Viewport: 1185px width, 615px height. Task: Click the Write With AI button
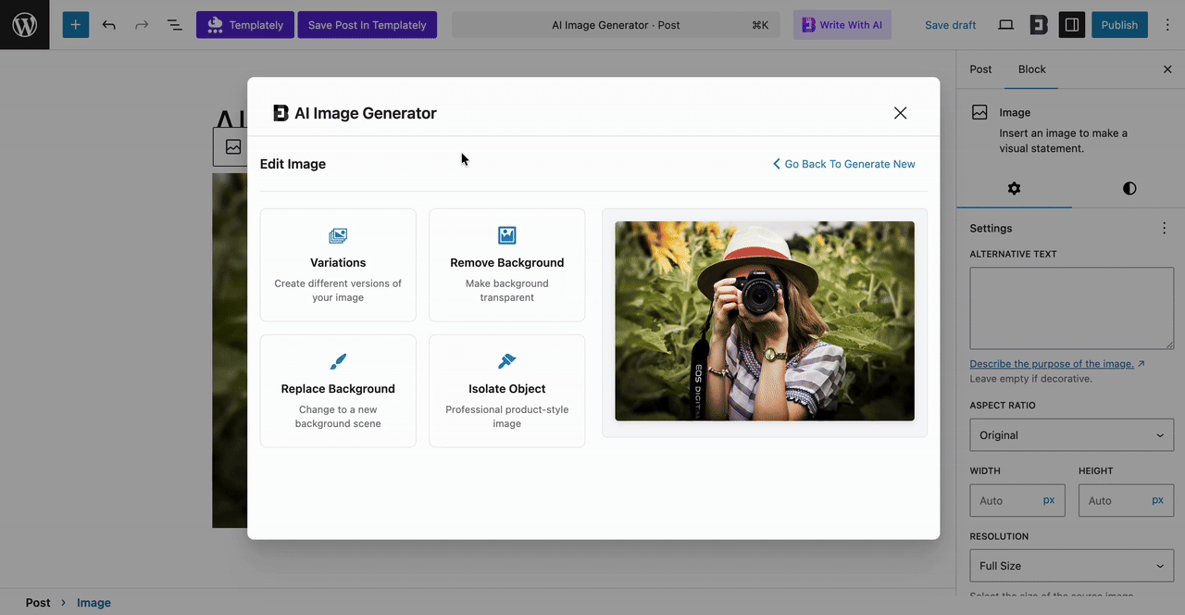click(x=842, y=25)
